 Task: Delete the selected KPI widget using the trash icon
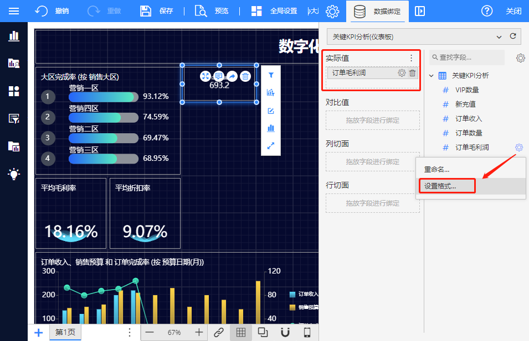point(245,76)
